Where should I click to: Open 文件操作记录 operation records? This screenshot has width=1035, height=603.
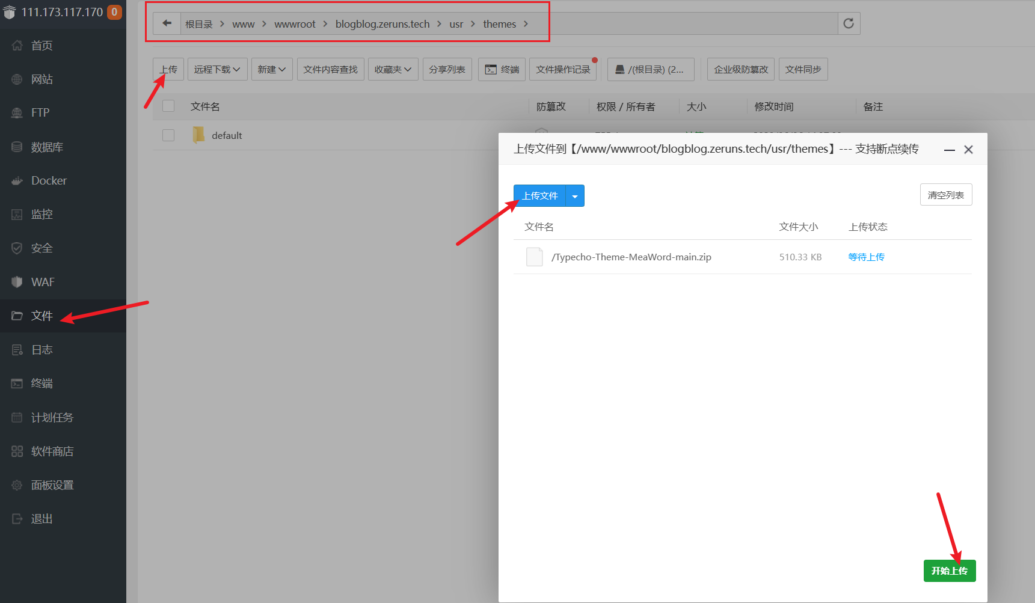(x=563, y=69)
